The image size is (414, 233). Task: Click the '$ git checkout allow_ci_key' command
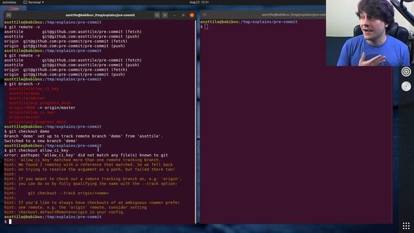[x=36, y=150]
